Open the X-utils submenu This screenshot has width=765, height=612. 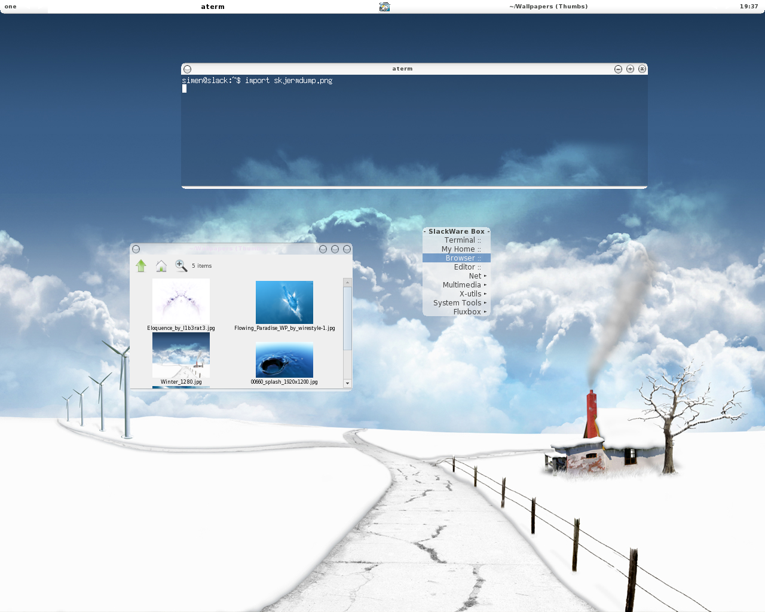point(457,294)
